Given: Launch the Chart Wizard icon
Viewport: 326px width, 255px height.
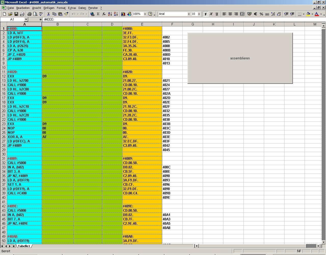Looking at the screenshot, I should 123,14.
